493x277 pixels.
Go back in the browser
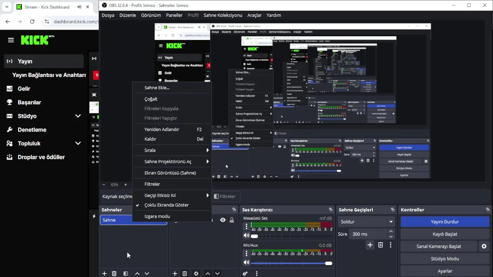click(8, 22)
